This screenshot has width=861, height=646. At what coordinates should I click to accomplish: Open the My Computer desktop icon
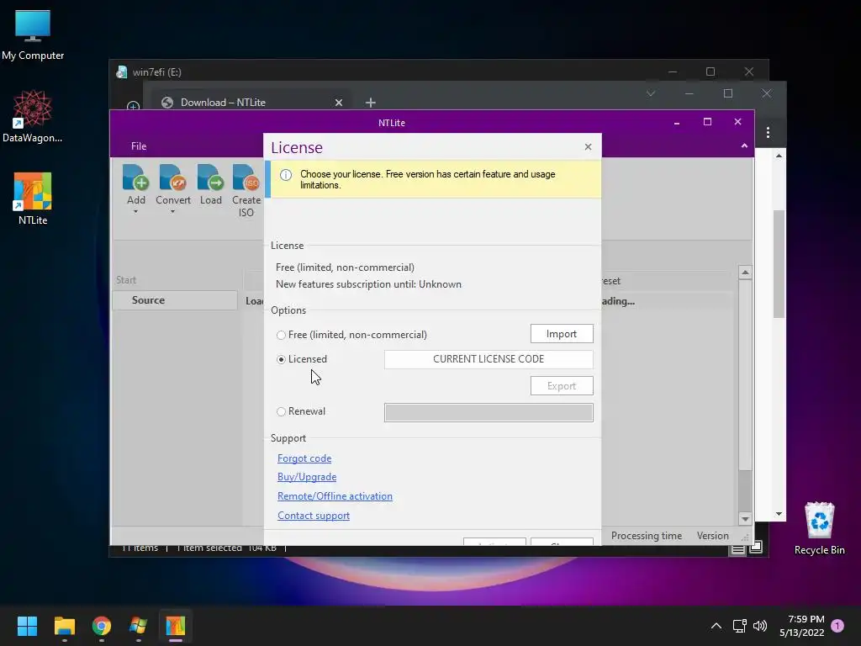33,35
